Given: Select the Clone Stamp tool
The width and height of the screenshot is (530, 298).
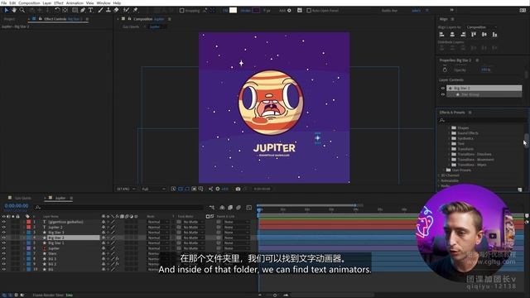Looking at the screenshot, I should click(108, 11).
